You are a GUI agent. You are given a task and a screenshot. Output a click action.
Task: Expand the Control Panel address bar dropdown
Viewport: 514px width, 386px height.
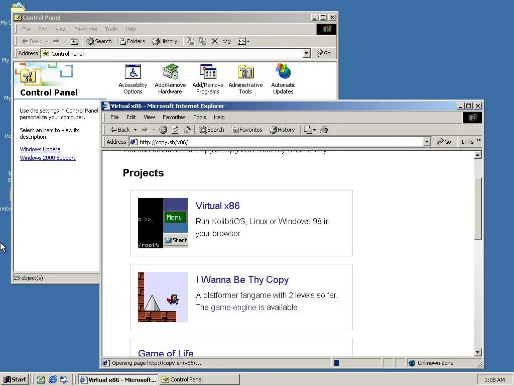307,53
